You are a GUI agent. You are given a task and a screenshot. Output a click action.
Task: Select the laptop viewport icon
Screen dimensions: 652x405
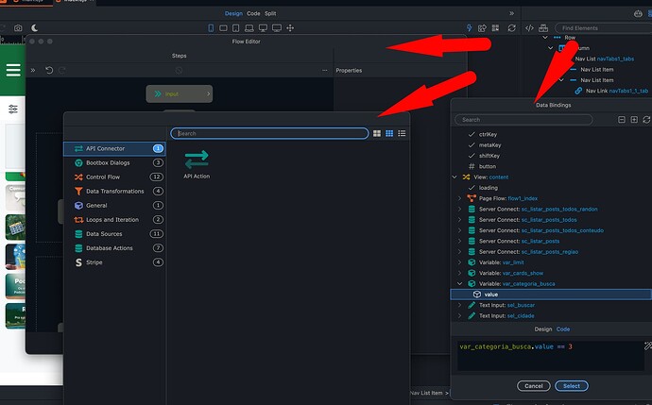[249, 27]
